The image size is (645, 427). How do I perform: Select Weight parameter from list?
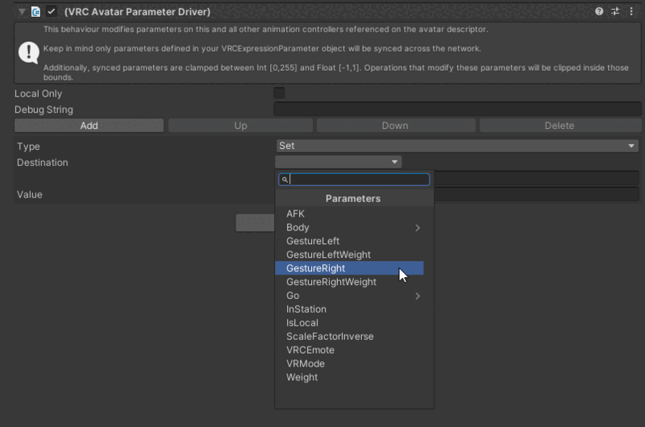(349, 377)
